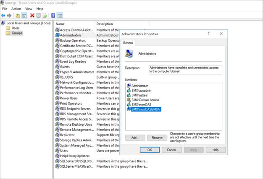Click the Administrator member icon
The width and height of the screenshot is (263, 179).
129,86
